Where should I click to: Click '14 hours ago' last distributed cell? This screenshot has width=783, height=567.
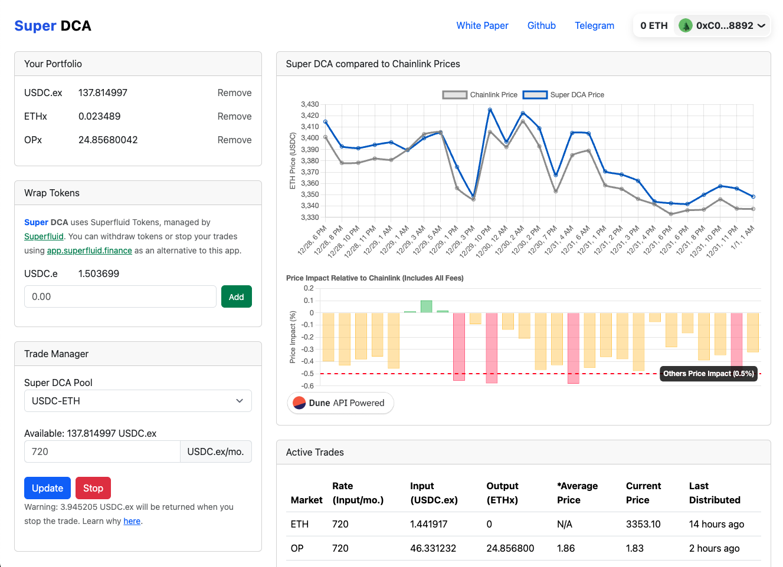pyautogui.click(x=716, y=524)
